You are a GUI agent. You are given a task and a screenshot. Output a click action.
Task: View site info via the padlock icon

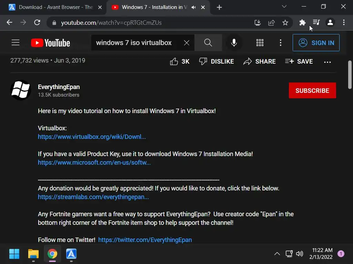pos(54,23)
